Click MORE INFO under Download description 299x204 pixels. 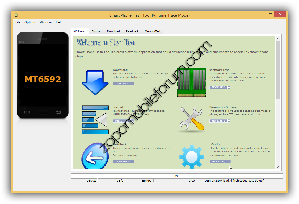point(123,84)
